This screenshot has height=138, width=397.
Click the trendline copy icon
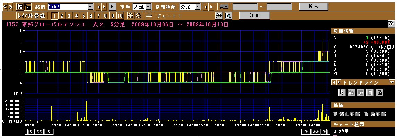[351, 92]
